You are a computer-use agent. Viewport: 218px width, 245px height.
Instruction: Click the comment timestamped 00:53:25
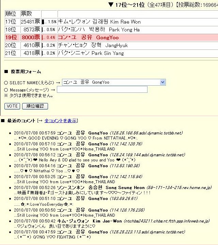[78, 177]
